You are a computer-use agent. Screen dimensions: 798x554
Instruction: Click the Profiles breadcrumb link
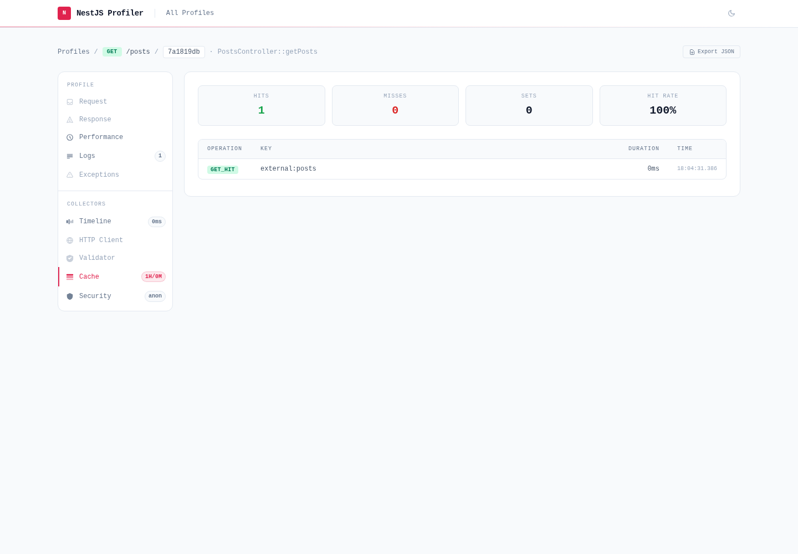74,52
